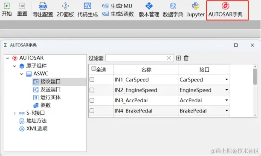261x156 pixels.
Task: Toggle the 全选 select-all checkbox
Action: click(93, 69)
